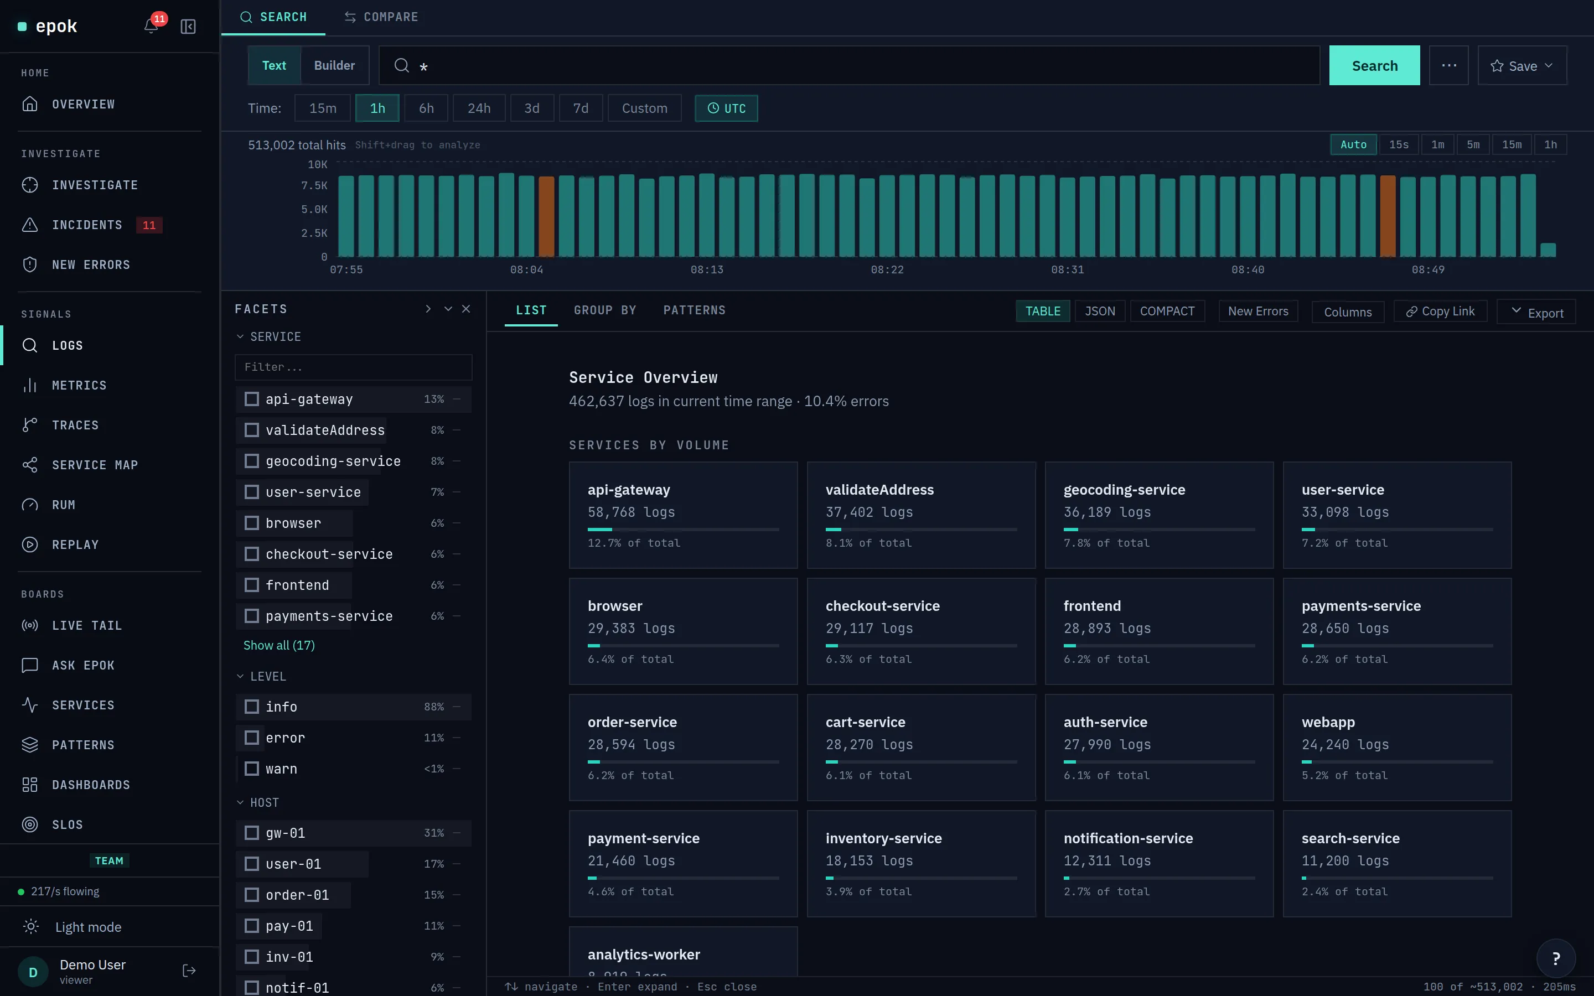
Task: Open the Save dropdown
Action: tap(1521, 65)
